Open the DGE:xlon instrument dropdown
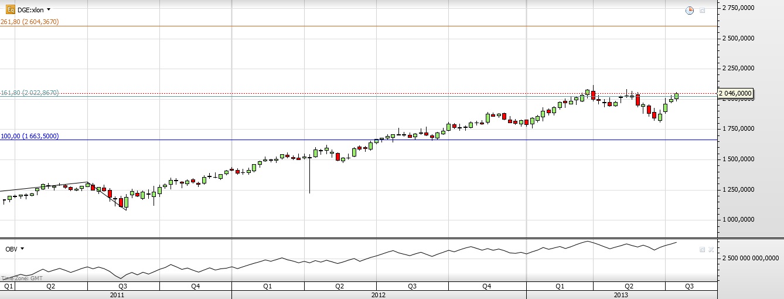784x299 pixels. tap(34, 9)
